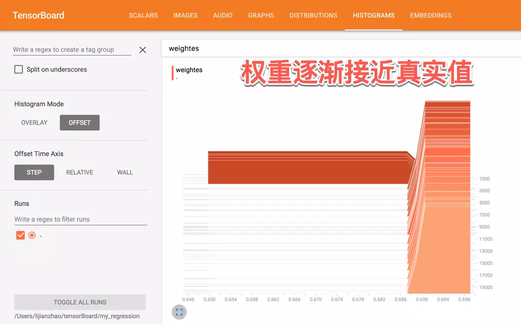Open the EMBEDDINGS tab
The image size is (521, 324).
click(x=430, y=15)
